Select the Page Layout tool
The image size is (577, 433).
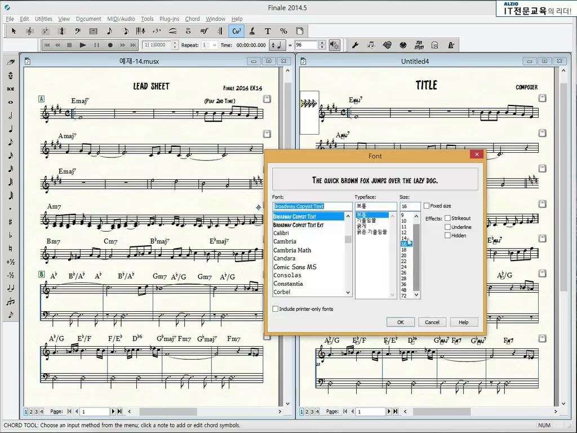coord(300,32)
